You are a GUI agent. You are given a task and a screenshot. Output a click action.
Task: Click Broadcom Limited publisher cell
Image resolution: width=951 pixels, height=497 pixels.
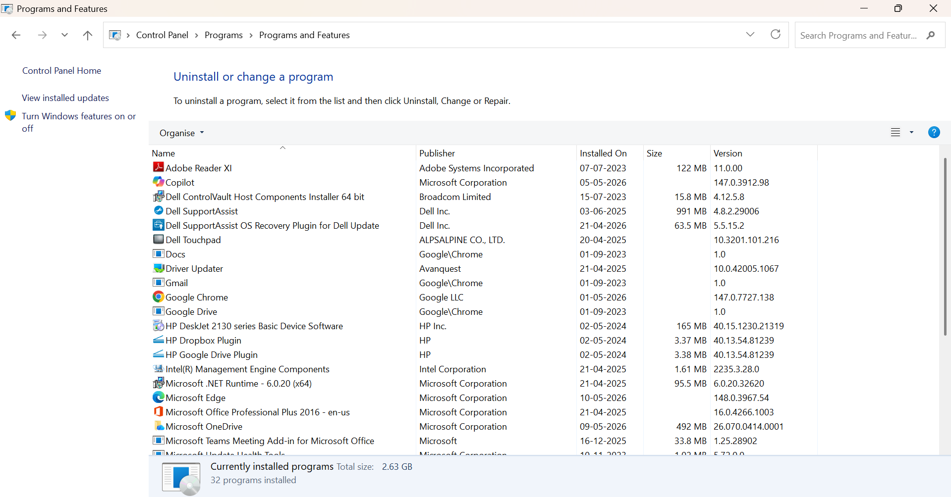455,197
